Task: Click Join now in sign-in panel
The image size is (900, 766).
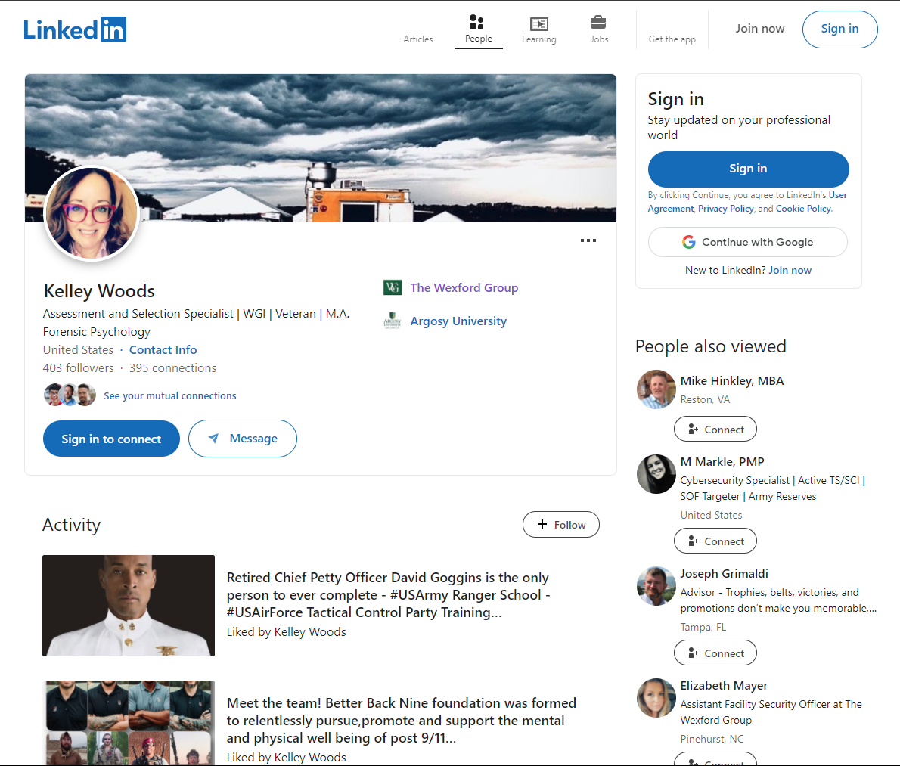Action: 790,270
